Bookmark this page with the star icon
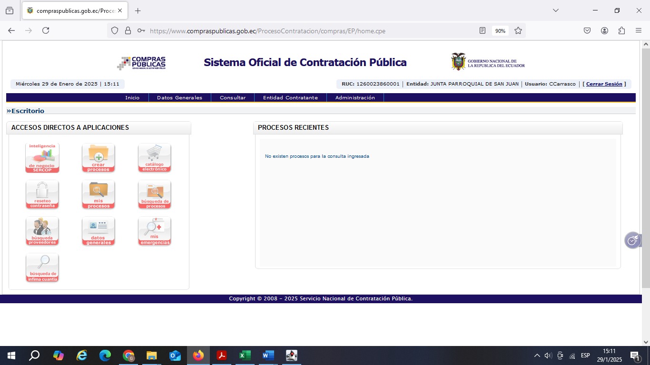This screenshot has height=365, width=650. coord(518,30)
